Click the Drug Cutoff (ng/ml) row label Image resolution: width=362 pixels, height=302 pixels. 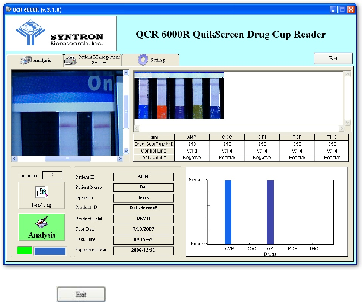154,144
